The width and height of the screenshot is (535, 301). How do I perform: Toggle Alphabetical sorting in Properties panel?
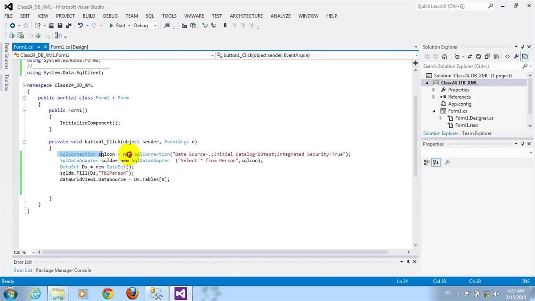(x=436, y=162)
